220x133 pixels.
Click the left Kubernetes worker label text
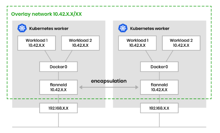[49, 28]
